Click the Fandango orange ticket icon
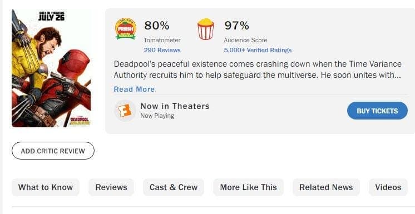The width and height of the screenshot is (415, 214). [125, 111]
